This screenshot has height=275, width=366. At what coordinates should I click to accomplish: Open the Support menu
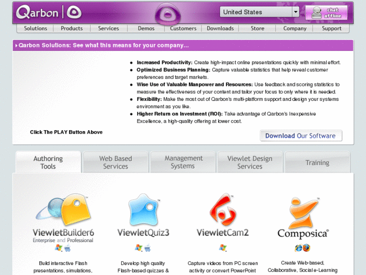[331, 28]
